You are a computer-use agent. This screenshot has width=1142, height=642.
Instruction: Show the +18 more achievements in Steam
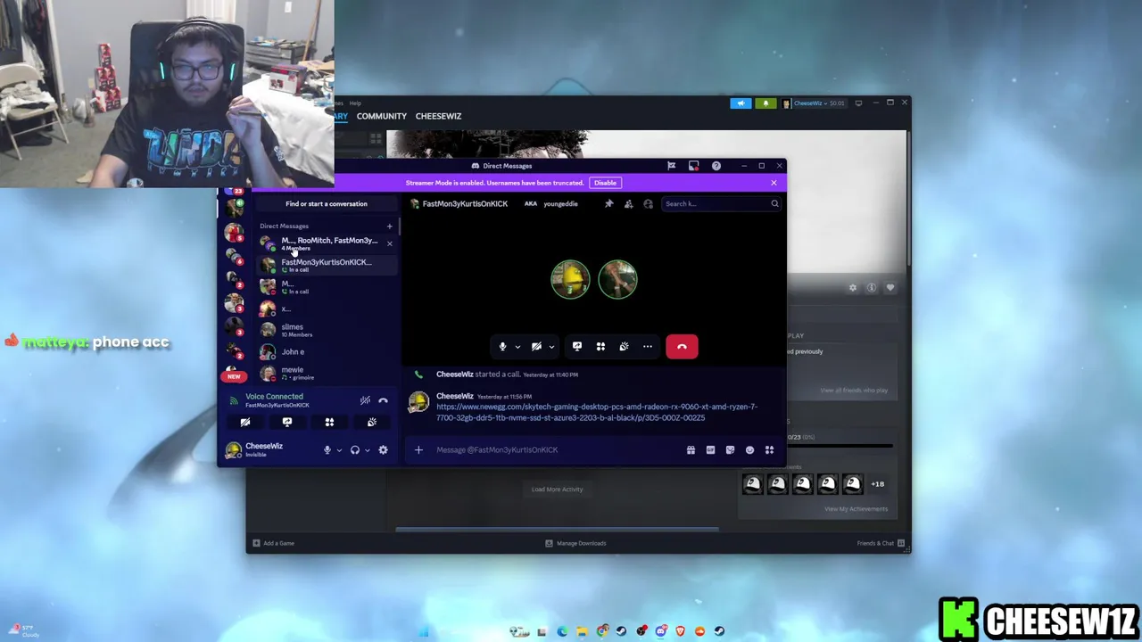coord(878,484)
